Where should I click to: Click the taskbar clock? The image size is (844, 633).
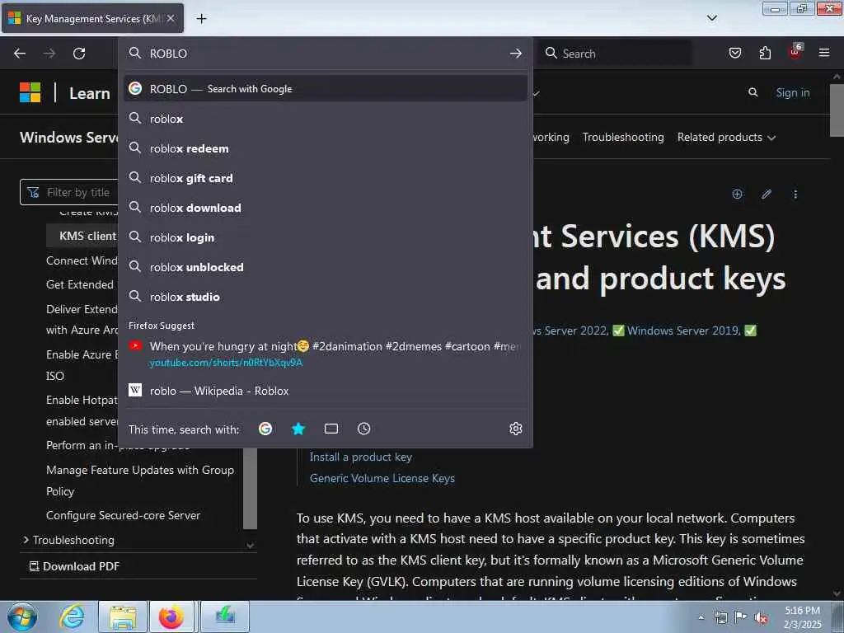pyautogui.click(x=803, y=617)
